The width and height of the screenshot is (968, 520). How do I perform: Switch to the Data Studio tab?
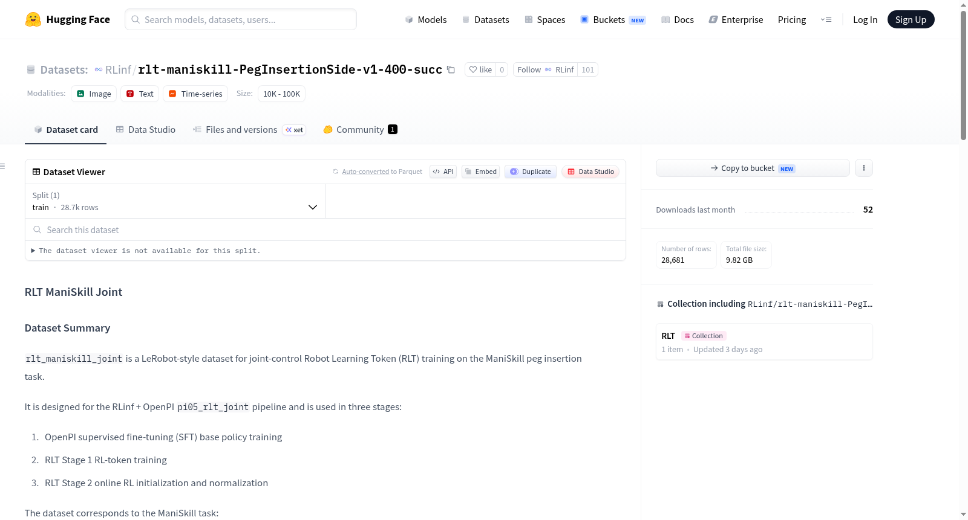(146, 129)
